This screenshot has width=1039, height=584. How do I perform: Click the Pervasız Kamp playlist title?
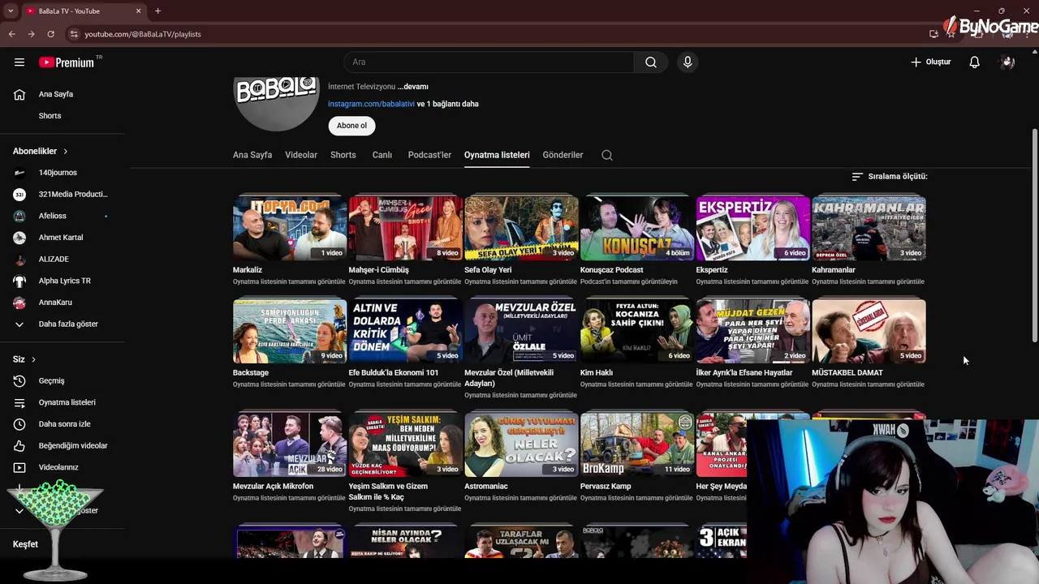606,487
